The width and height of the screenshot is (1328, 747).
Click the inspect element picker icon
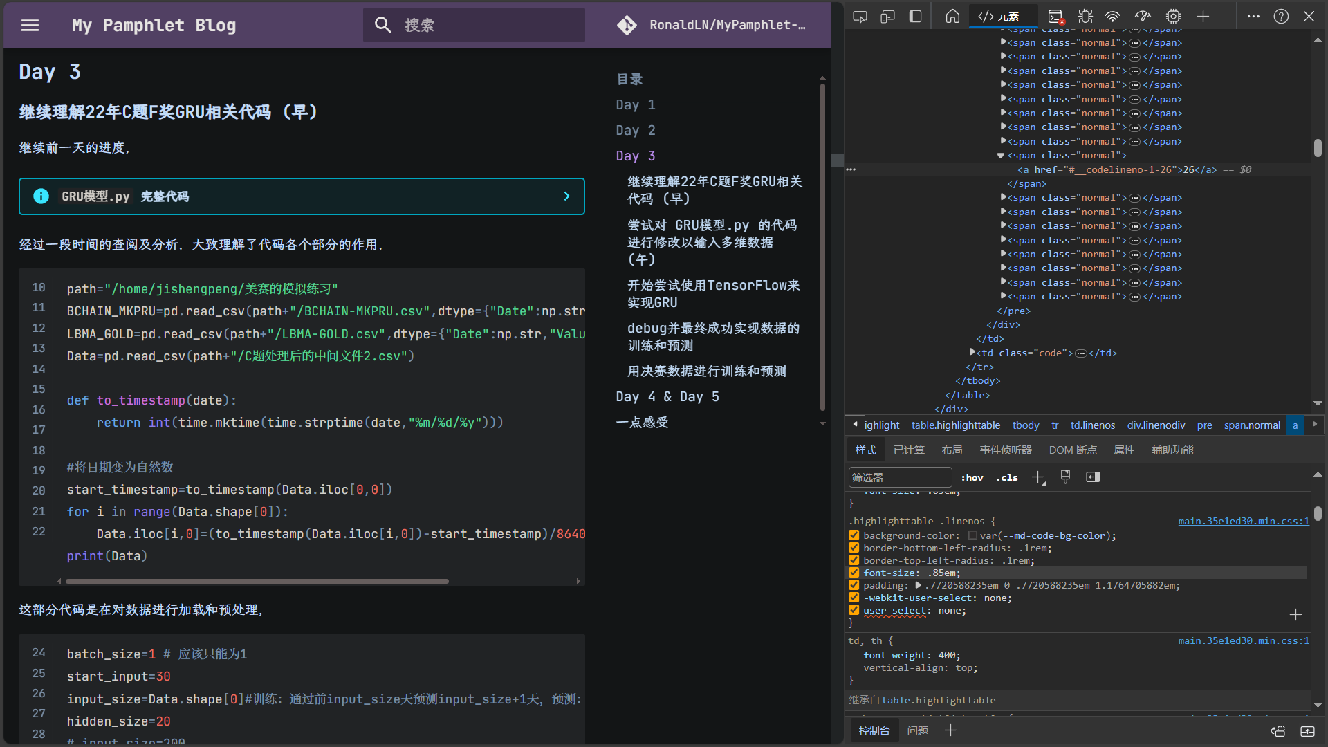(x=860, y=17)
